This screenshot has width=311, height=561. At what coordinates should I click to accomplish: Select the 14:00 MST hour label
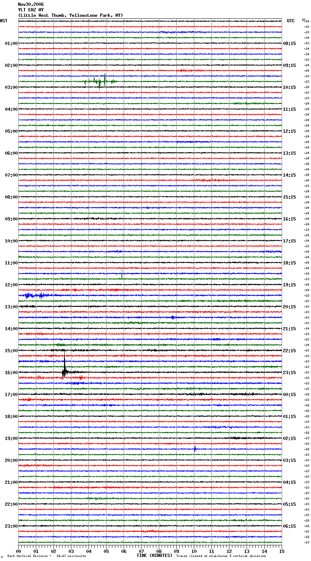(x=11, y=329)
